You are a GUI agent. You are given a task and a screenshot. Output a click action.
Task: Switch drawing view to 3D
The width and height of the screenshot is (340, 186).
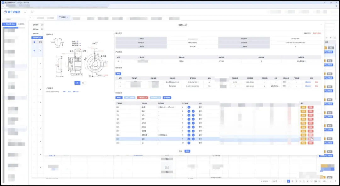(83, 83)
